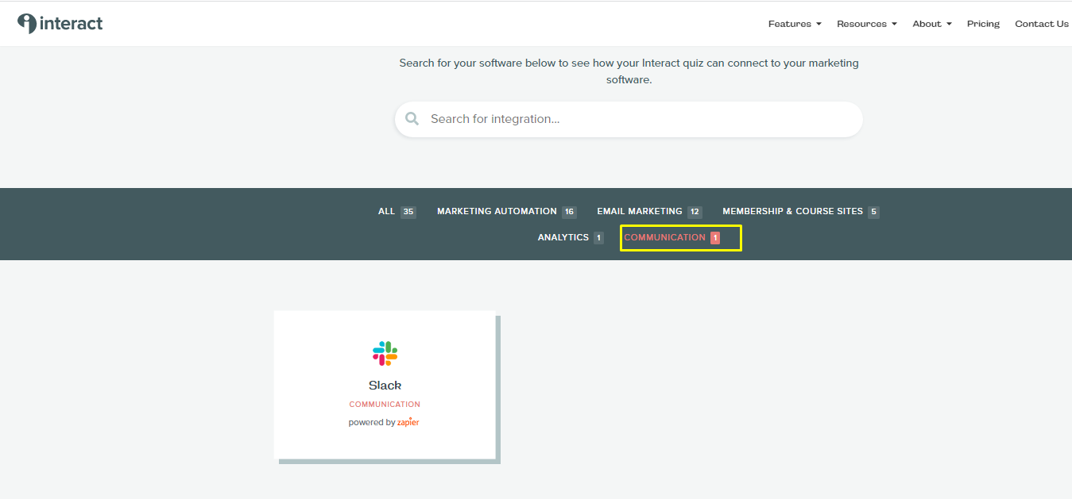This screenshot has height=499, width=1072.
Task: Click the Interact logo
Action: coord(60,24)
